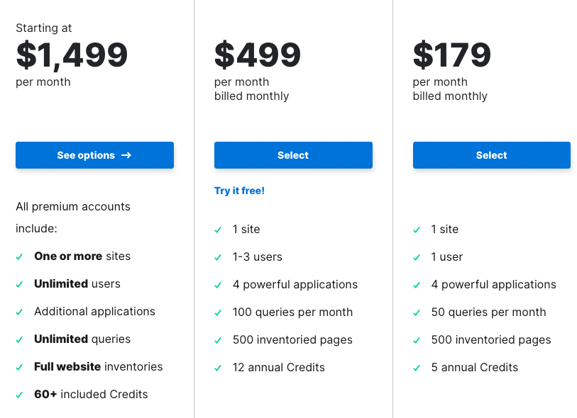Click the See options button
This screenshot has height=418, width=577.
click(x=94, y=155)
